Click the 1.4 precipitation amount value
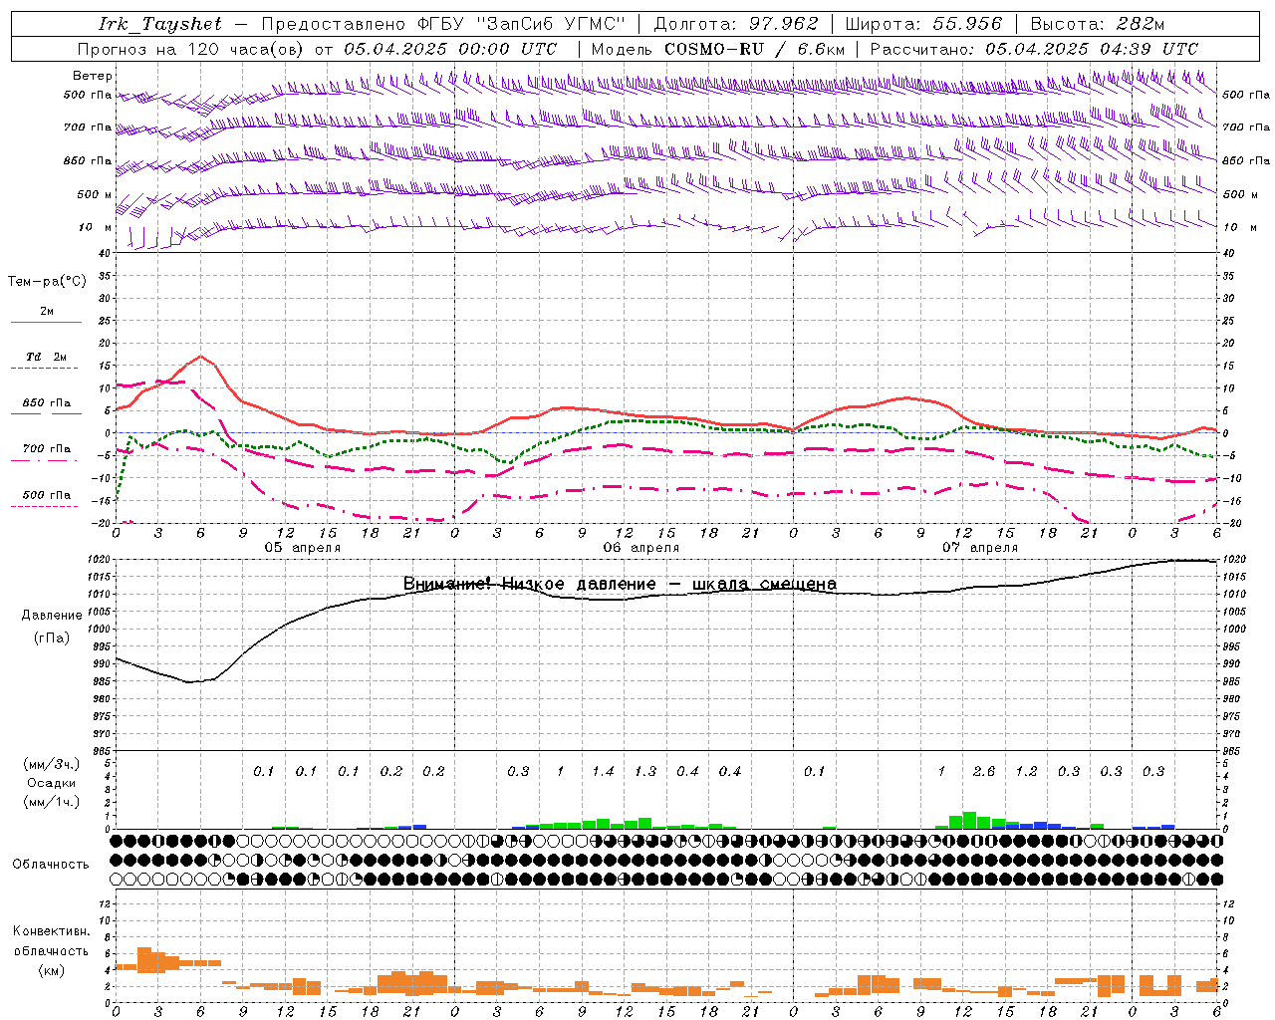The image size is (1275, 1020). coord(603,771)
